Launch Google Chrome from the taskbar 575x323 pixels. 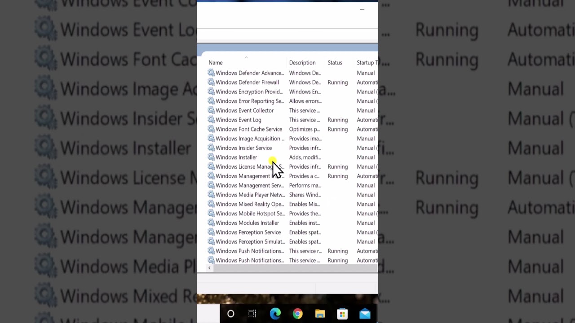pyautogui.click(x=297, y=314)
